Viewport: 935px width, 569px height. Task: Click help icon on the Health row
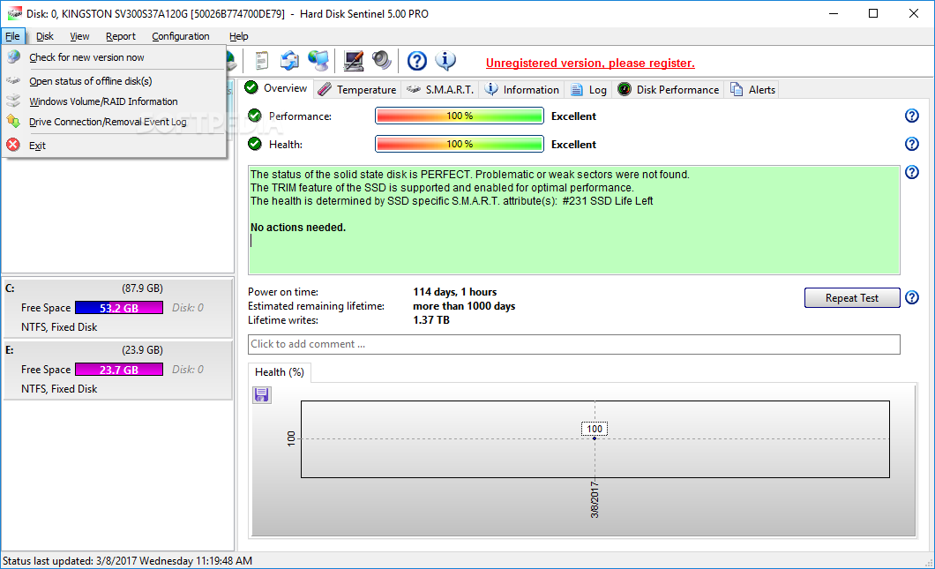click(912, 144)
